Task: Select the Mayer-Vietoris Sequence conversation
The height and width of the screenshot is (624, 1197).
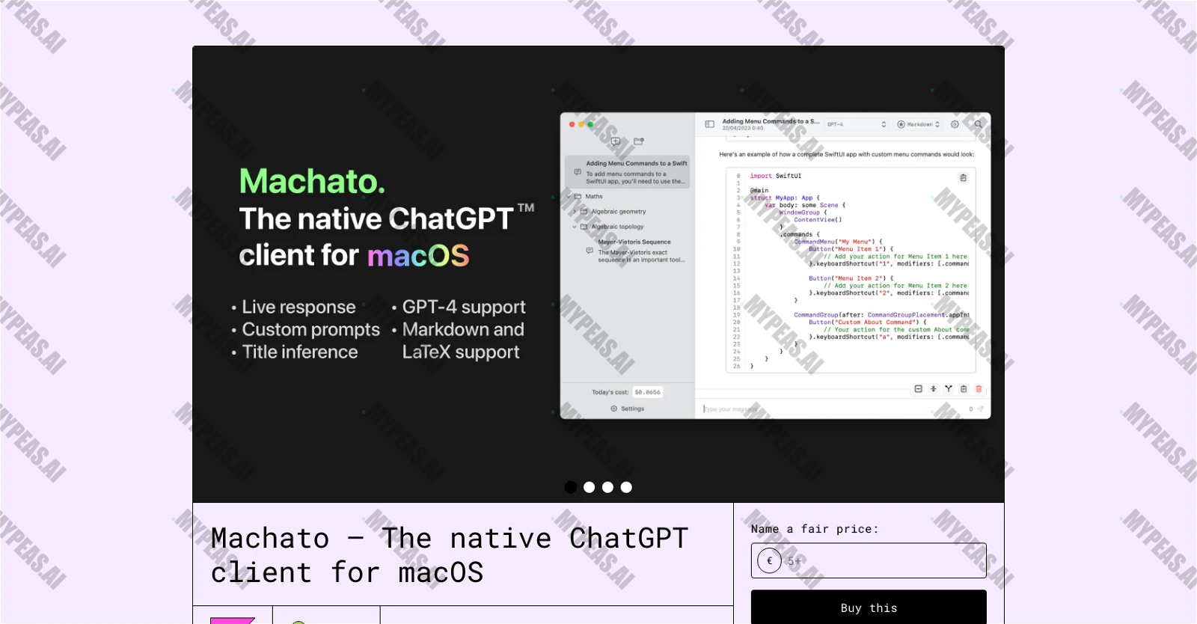Action: click(x=634, y=251)
